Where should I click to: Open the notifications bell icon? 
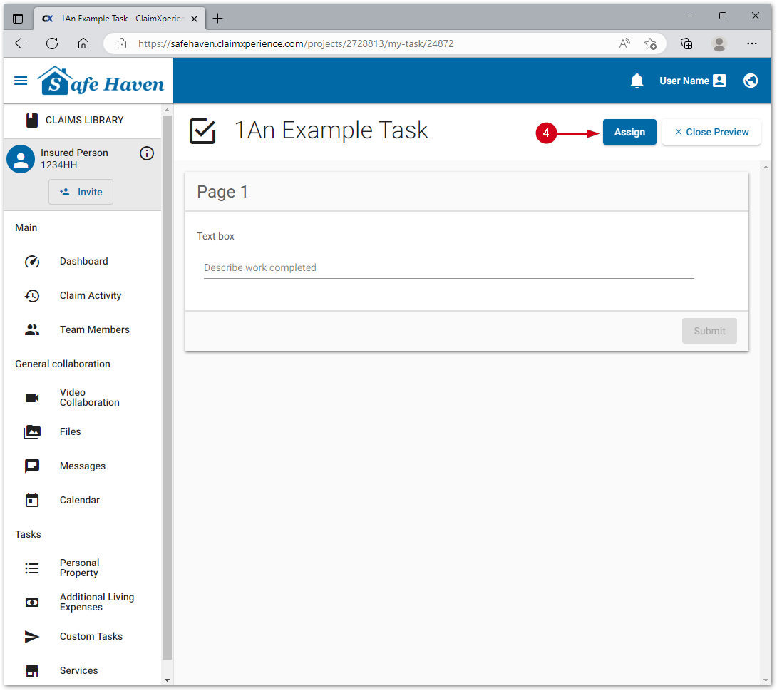pos(637,81)
